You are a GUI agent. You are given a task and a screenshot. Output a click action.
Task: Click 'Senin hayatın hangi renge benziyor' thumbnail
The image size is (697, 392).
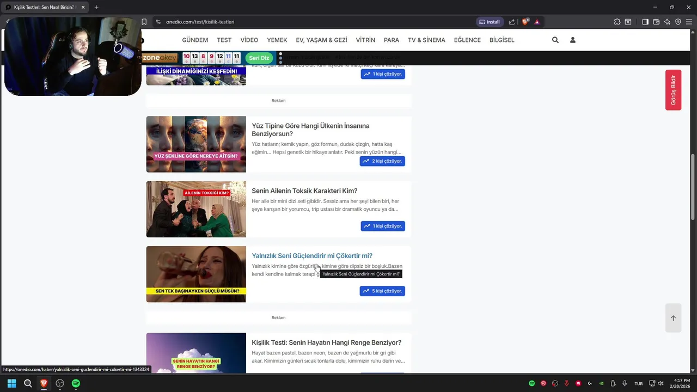(196, 353)
